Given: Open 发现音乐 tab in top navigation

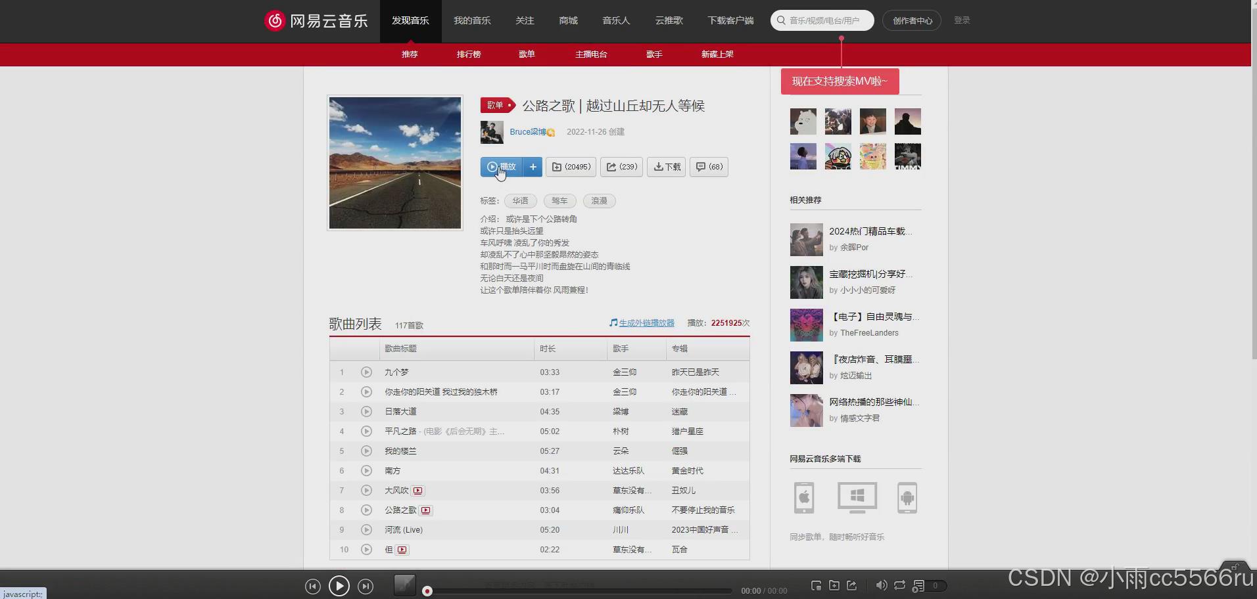Looking at the screenshot, I should [x=410, y=21].
